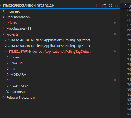
Task: Select the _htmresc folder name
Action: pos(13,11)
